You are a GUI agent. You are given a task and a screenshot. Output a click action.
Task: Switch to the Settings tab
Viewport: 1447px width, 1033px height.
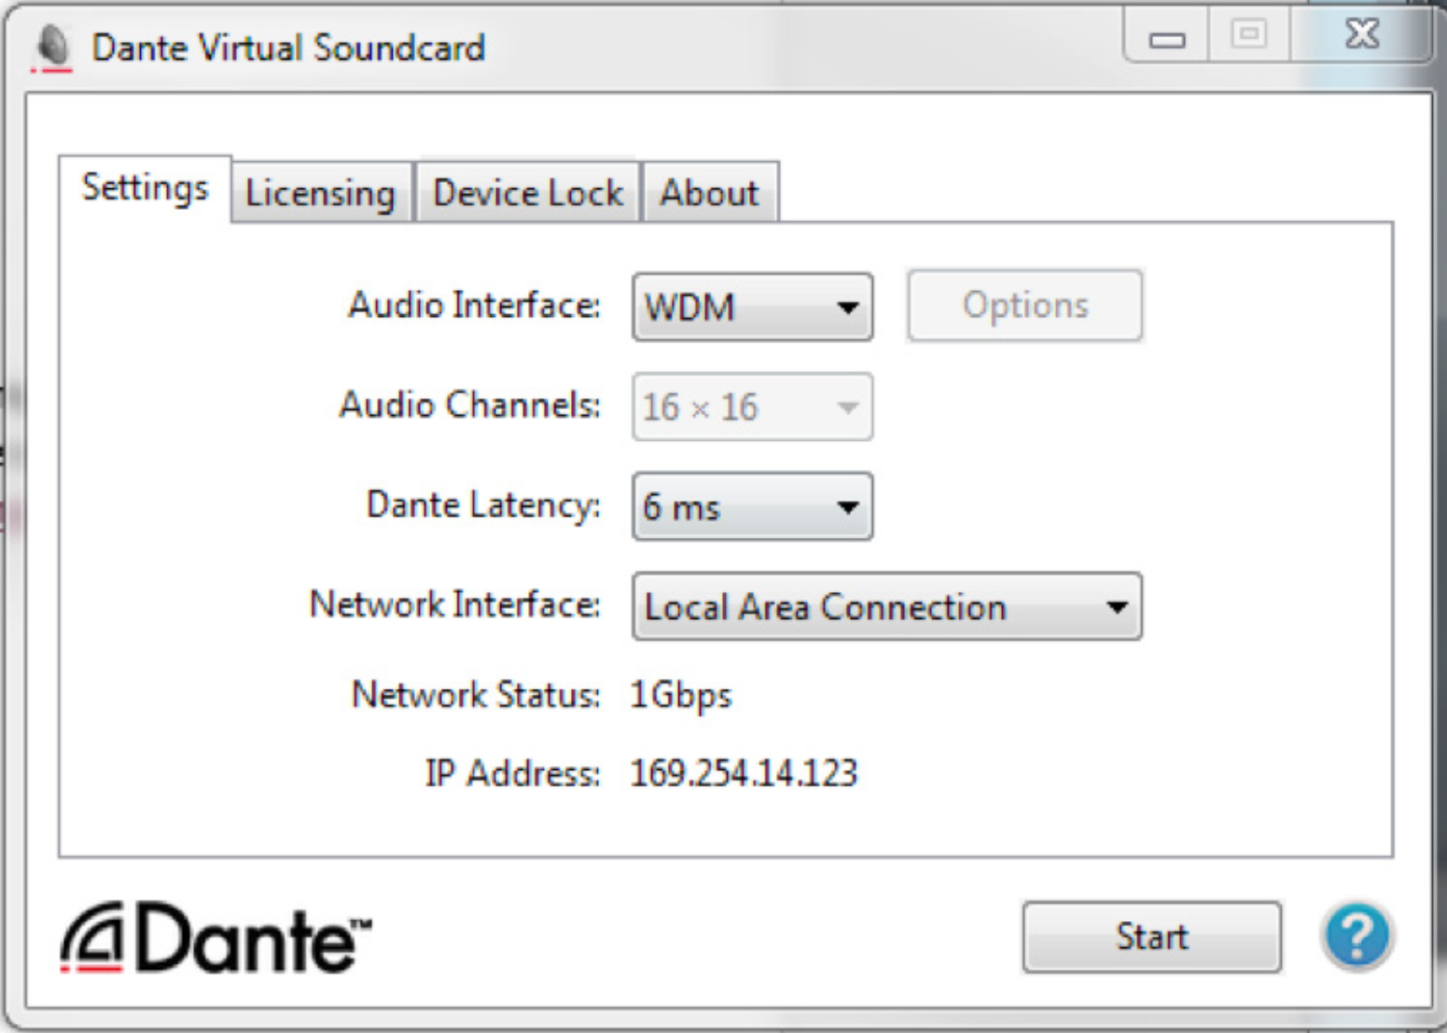tap(145, 188)
